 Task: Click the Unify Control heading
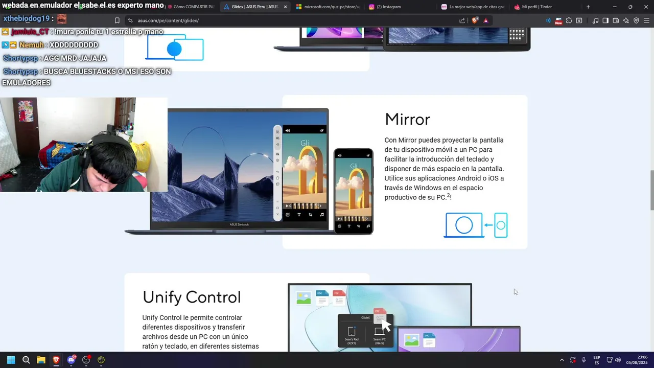(x=192, y=297)
